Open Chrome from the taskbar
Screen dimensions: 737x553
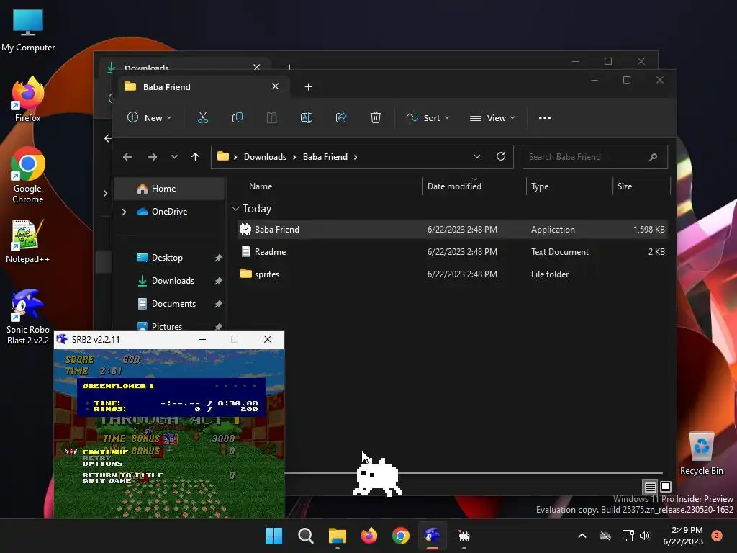click(400, 536)
